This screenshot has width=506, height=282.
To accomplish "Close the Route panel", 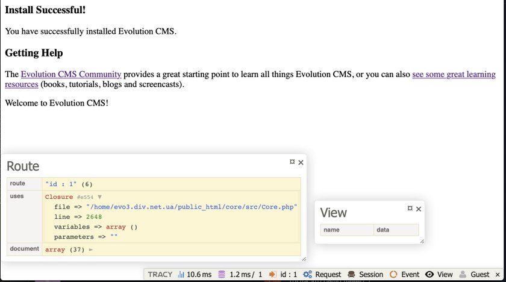I will tap(301, 162).
